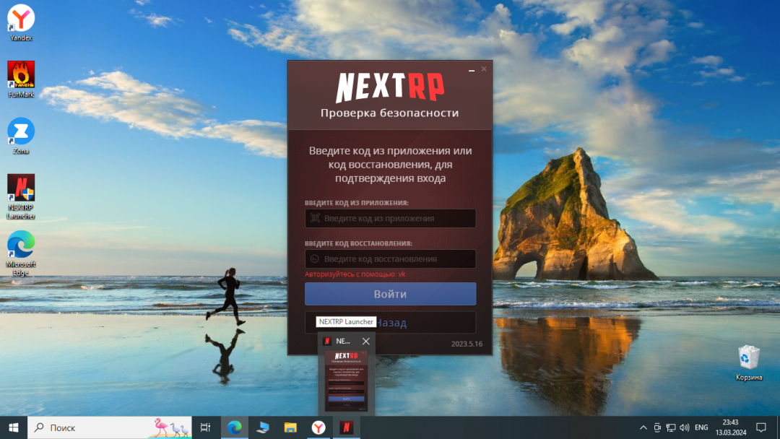The image size is (780, 439).
Task: Open NEXTRP Launcher desktop shortcut
Action: (x=20, y=197)
